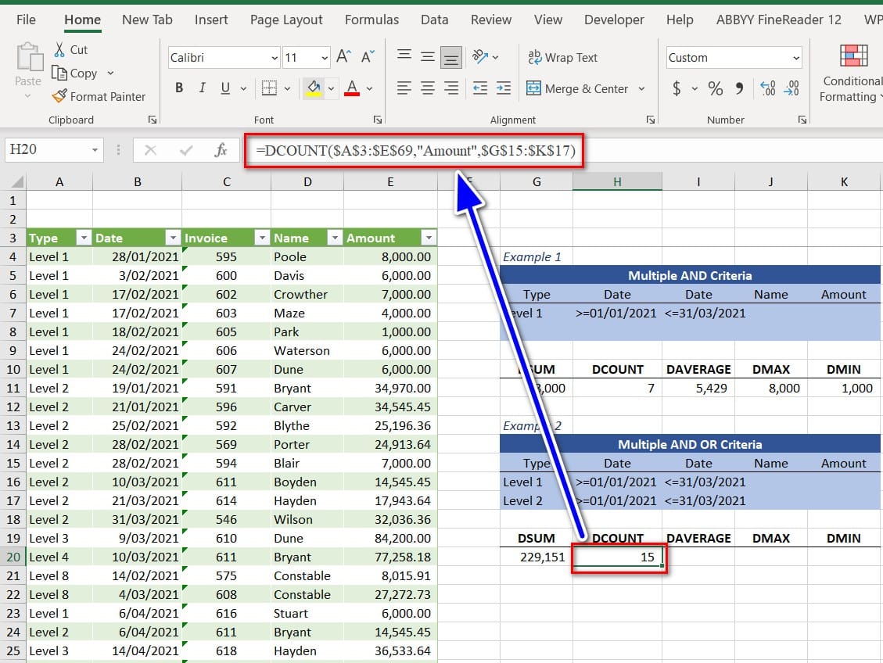The height and width of the screenshot is (663, 883).
Task: Switch to the Formulas tab
Action: [x=372, y=20]
